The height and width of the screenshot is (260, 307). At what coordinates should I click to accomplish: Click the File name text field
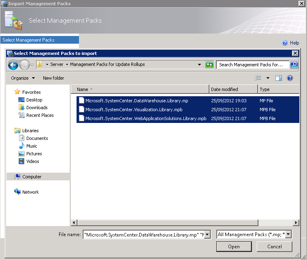[x=144, y=235]
